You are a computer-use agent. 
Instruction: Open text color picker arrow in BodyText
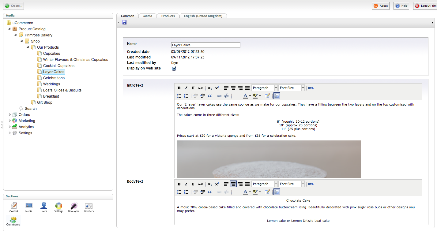coord(250,192)
